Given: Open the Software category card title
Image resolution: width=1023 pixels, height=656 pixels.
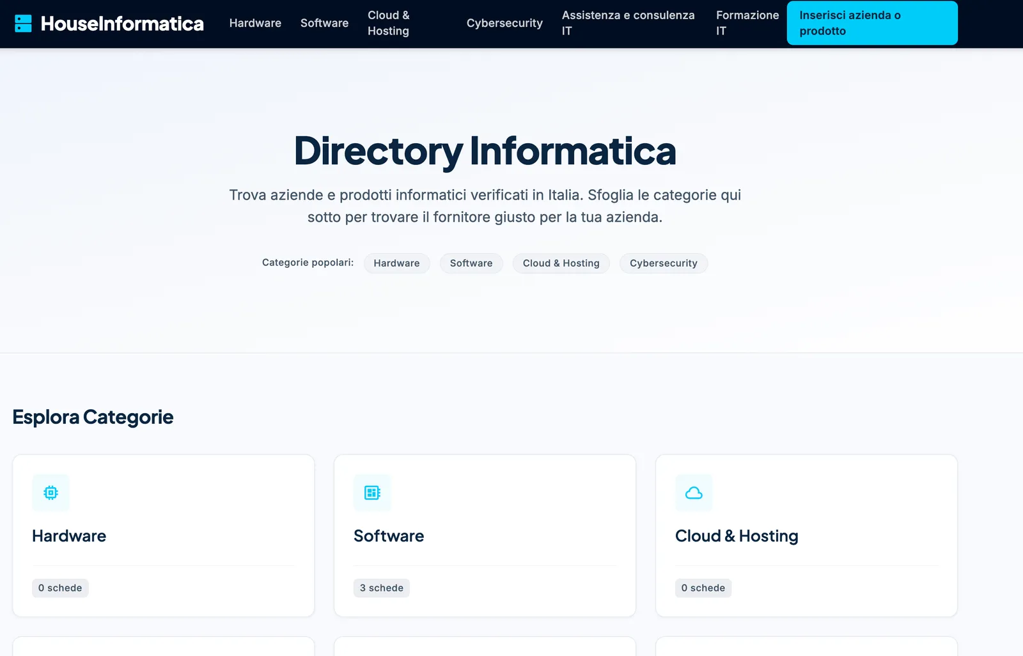Looking at the screenshot, I should tap(389, 536).
